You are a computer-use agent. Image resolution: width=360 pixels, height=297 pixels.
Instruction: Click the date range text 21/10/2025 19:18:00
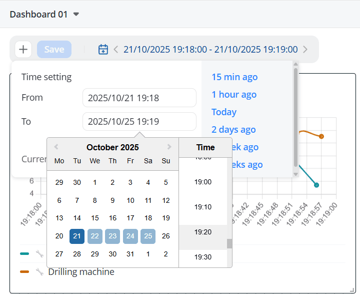coord(165,50)
